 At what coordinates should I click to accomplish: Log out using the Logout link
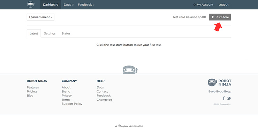click(x=223, y=5)
